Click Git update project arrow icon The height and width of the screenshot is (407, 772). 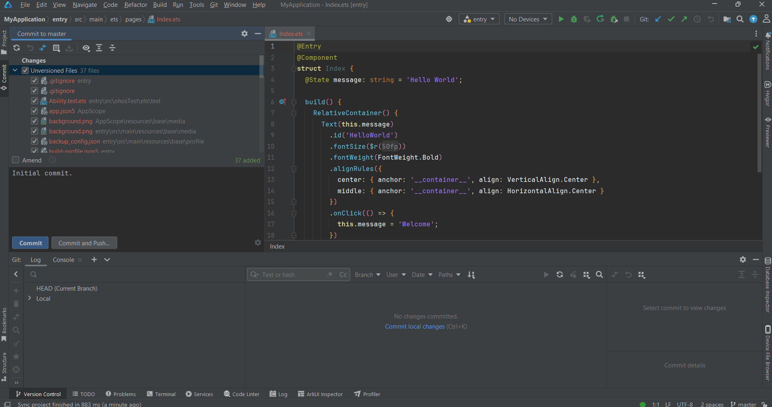pos(658,19)
